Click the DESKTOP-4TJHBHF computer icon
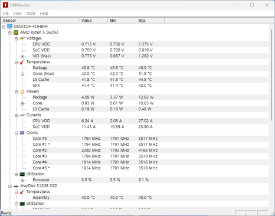275x216 pixels. (x=10, y=27)
